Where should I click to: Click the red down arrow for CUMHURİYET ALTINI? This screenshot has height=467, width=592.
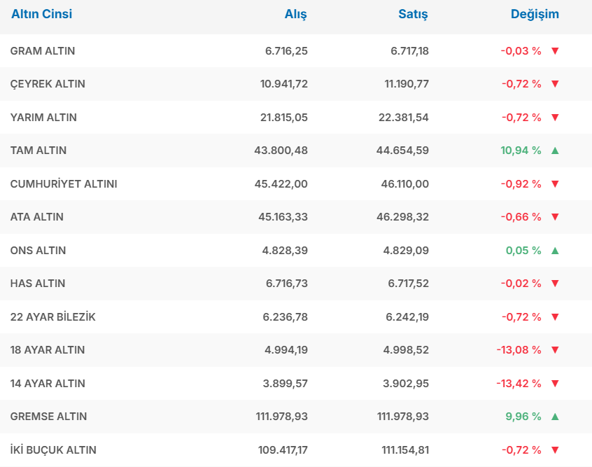coord(555,184)
